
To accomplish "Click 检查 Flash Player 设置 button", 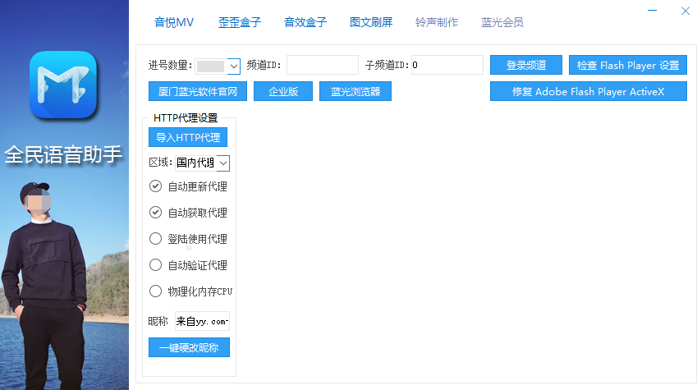I will coord(628,65).
